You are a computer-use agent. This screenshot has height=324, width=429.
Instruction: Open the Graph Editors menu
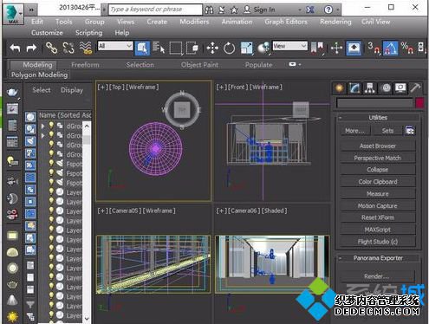(x=286, y=22)
